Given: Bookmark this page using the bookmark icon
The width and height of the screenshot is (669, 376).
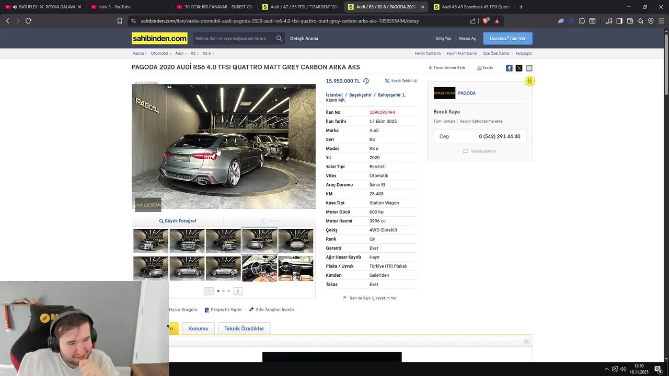Looking at the screenshot, I should [x=120, y=21].
